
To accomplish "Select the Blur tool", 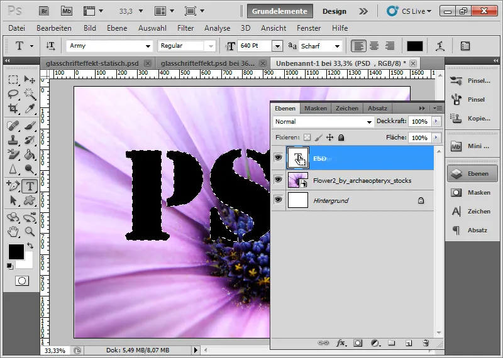I will tap(13, 169).
